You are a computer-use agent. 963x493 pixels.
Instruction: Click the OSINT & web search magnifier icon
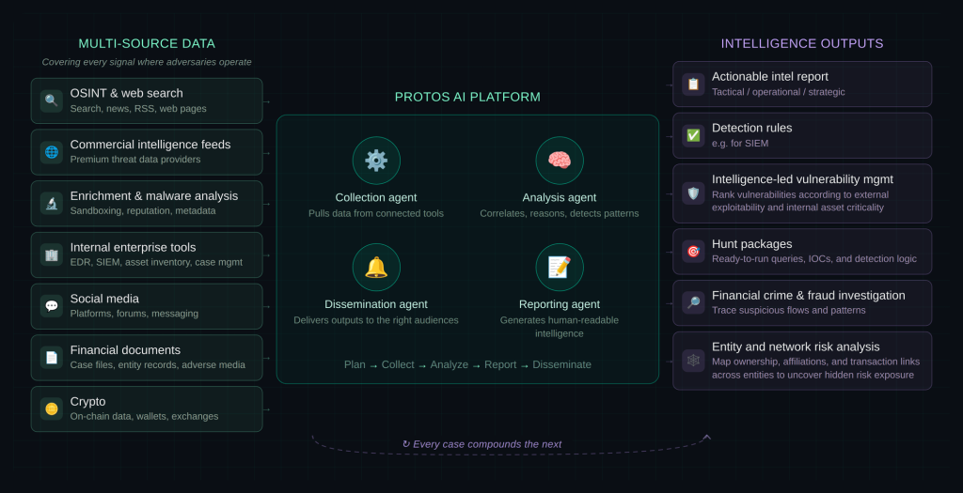pos(52,100)
